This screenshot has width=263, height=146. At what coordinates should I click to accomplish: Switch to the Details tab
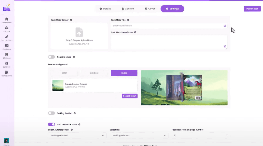105,9
